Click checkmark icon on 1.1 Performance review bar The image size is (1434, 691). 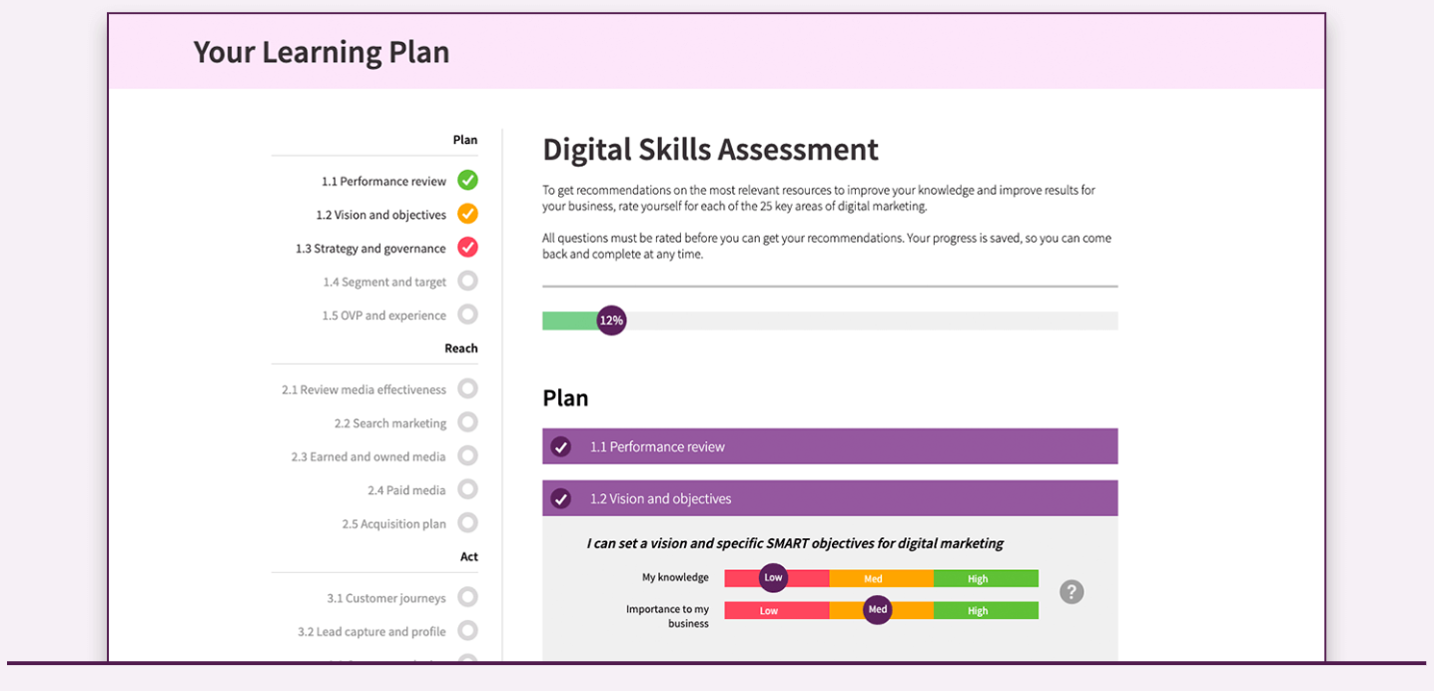(561, 447)
